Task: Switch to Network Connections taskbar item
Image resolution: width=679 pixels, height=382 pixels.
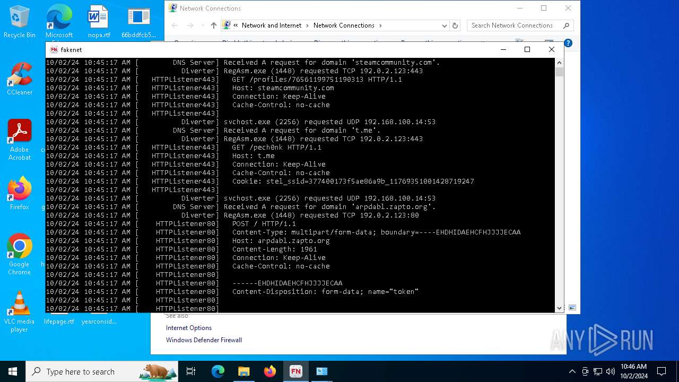Action: [321, 371]
